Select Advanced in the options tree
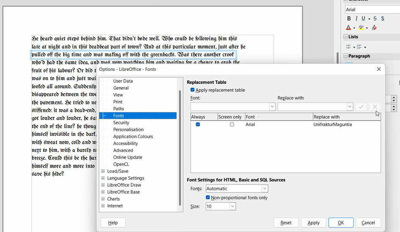The height and width of the screenshot is (232, 400). click(123, 150)
